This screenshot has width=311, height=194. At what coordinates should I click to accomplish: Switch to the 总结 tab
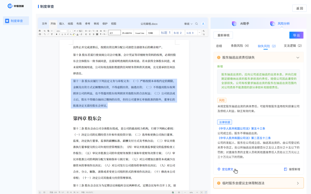click(219, 46)
